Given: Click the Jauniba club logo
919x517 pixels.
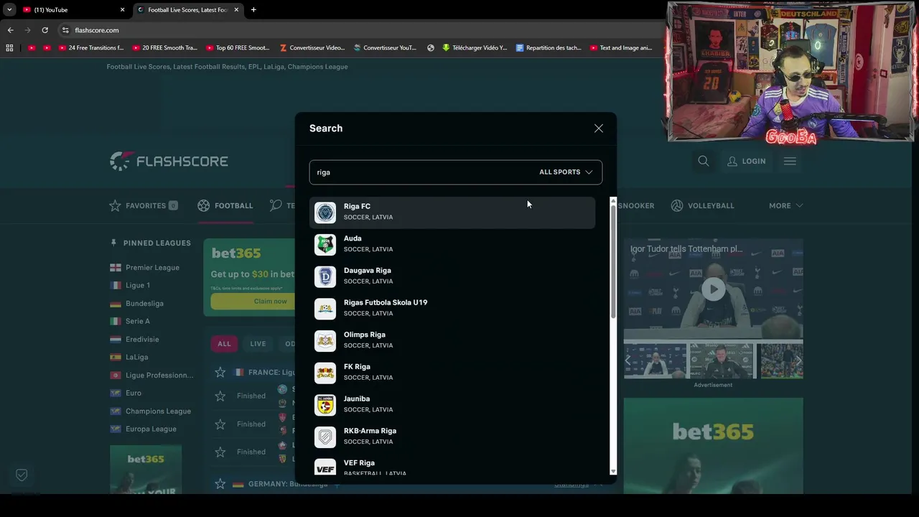Looking at the screenshot, I should (325, 405).
